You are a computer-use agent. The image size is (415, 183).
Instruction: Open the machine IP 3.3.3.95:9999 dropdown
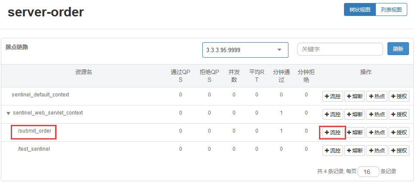coord(245,50)
